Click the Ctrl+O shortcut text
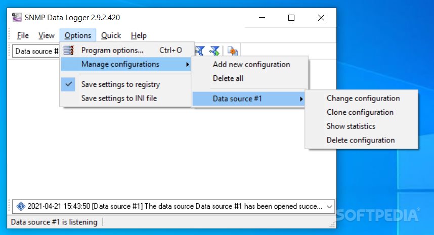The height and width of the screenshot is (235, 434). (170, 51)
